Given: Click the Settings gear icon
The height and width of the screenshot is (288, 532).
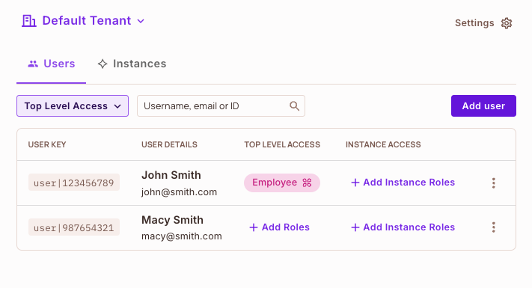Looking at the screenshot, I should (x=507, y=23).
